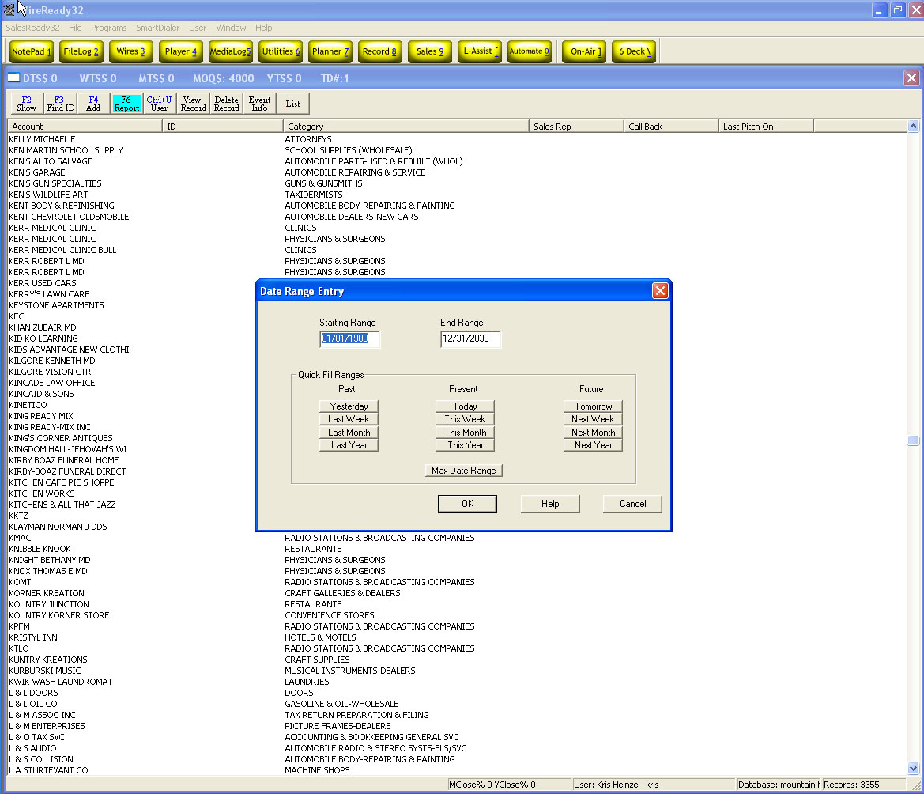Screen dimensions: 924x794
Task: Open the FileLog 2 module
Action: (81, 51)
